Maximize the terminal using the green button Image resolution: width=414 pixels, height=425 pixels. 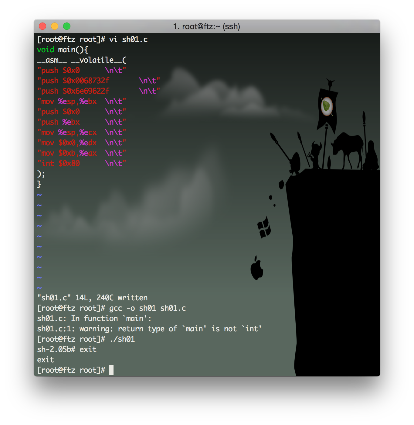pos(67,26)
